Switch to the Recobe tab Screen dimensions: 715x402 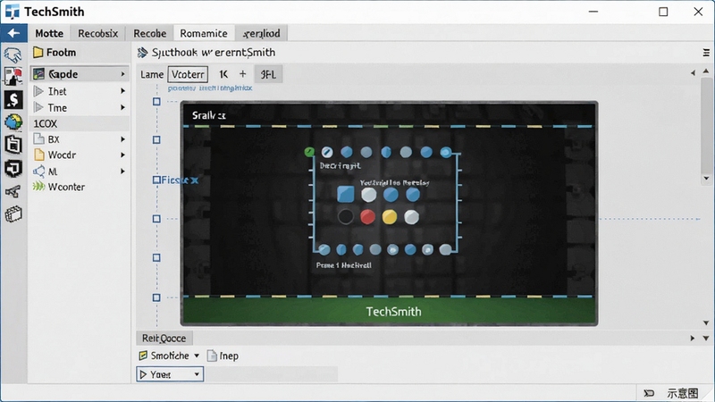149,33
